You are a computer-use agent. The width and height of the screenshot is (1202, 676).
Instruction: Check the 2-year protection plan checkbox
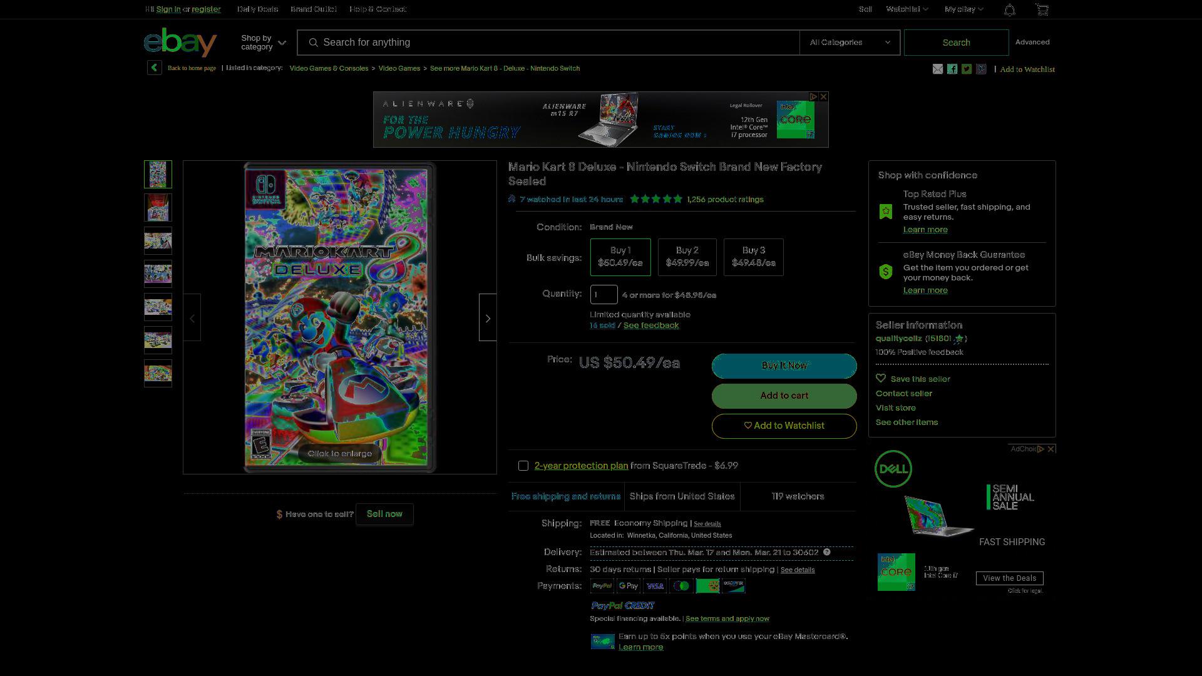click(x=523, y=466)
